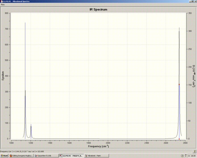Switch to GaussView 5.0.8b taskbar window
This screenshot has width=197, height=158.
coord(46,156)
